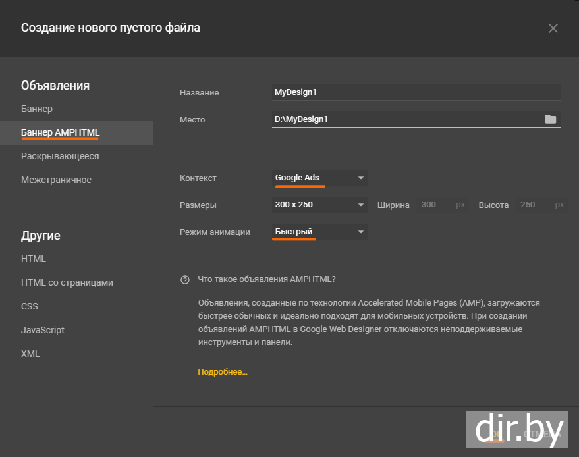Click the Место path input field
This screenshot has height=457, width=579.
point(405,119)
